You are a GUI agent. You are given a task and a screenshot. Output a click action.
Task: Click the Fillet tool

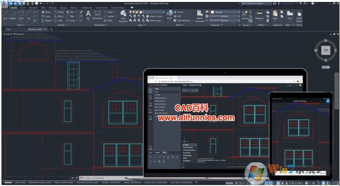[70, 16]
